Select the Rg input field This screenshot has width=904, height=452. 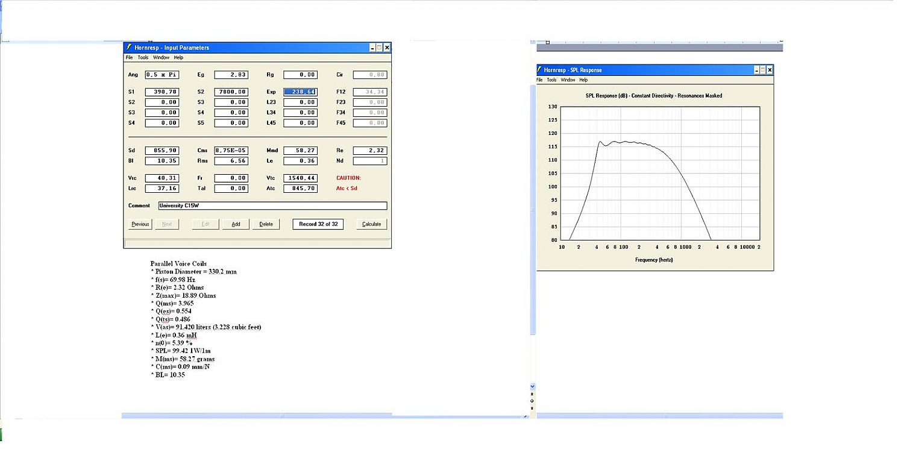[x=300, y=75]
